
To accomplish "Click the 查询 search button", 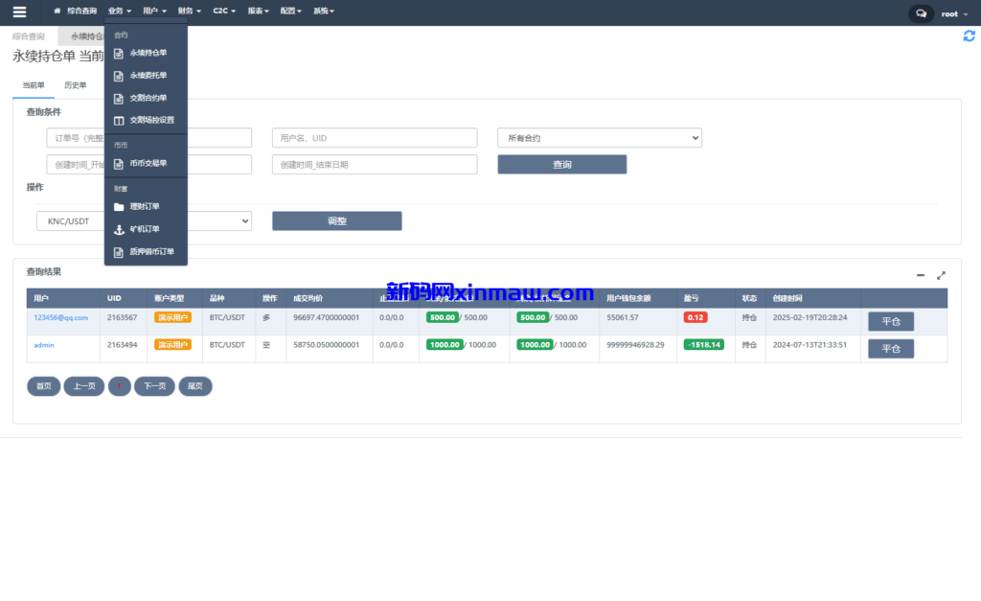I will pyautogui.click(x=561, y=164).
